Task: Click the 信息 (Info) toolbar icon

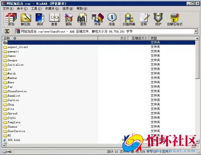Action: tap(112, 19)
